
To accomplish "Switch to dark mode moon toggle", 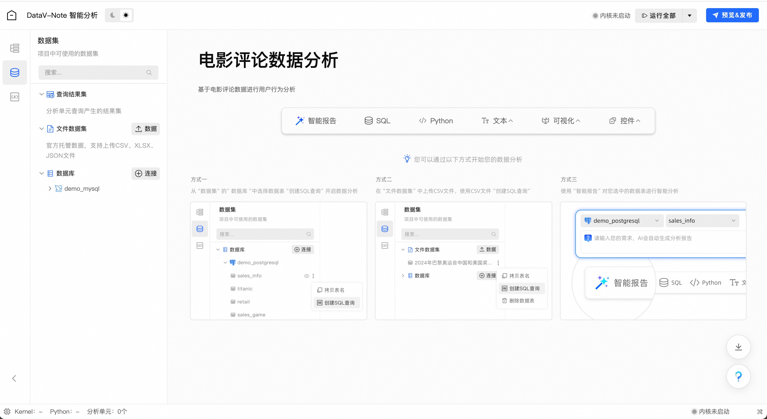I will 112,15.
